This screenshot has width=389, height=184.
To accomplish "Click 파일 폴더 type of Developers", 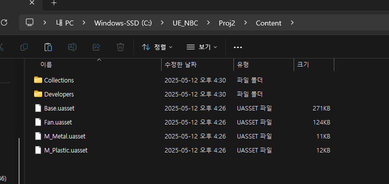I will click(250, 94).
